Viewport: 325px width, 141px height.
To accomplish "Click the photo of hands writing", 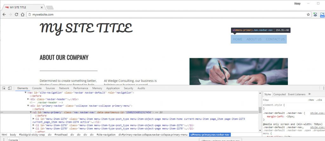I will [239, 71].
